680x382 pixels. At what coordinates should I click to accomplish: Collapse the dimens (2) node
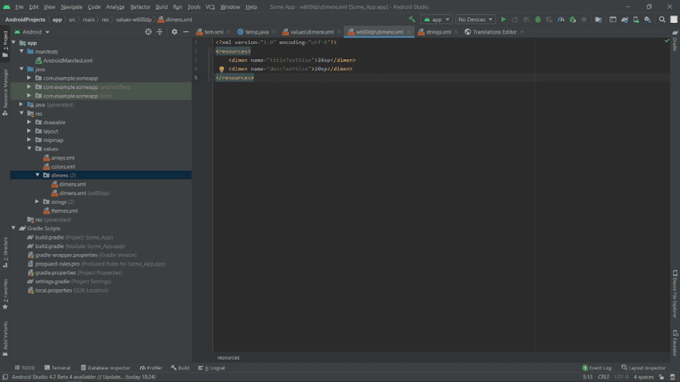[x=37, y=175]
